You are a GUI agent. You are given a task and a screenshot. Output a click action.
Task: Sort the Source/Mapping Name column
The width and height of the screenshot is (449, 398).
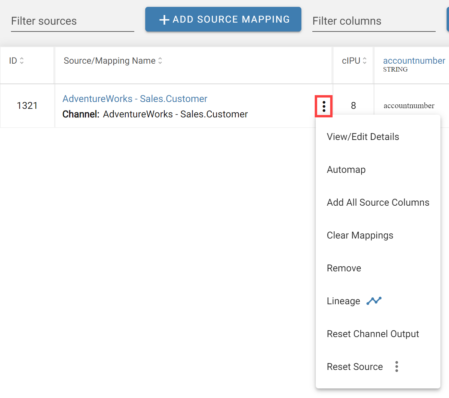(160, 61)
